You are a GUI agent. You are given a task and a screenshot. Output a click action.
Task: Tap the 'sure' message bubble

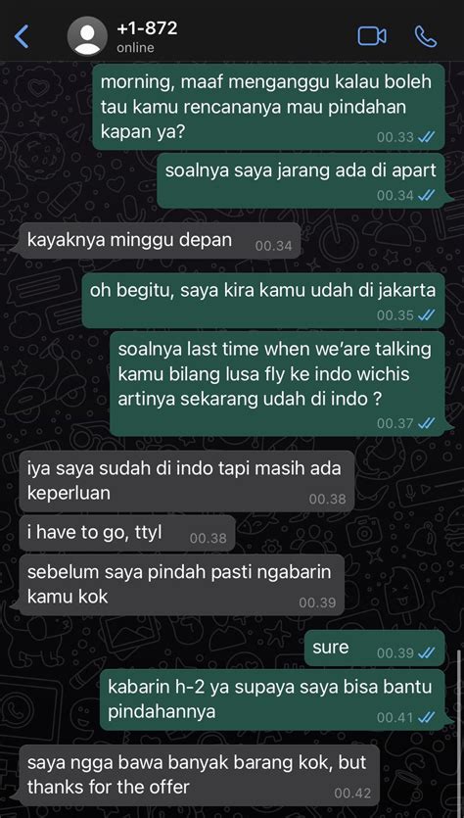[374, 649]
